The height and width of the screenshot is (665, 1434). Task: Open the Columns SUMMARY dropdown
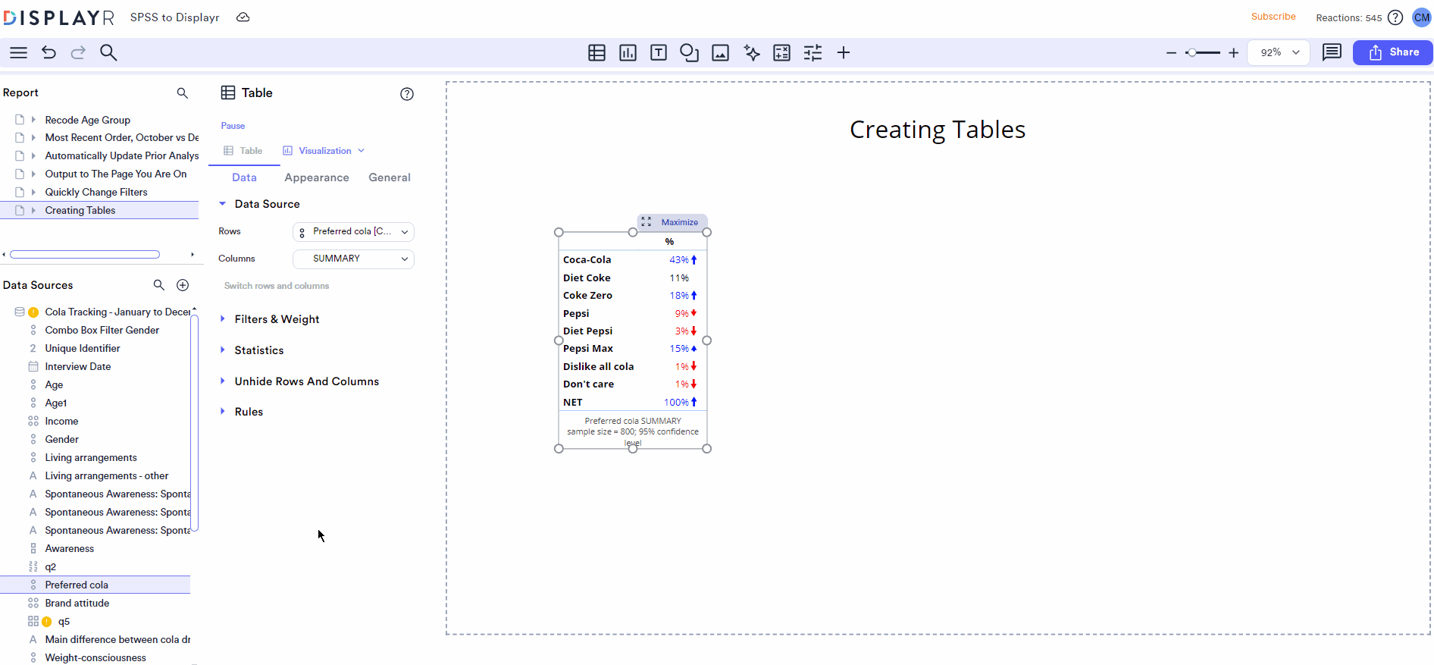(353, 259)
